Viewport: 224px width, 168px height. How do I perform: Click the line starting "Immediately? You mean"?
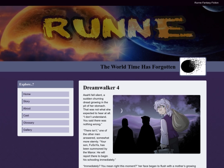(139, 166)
